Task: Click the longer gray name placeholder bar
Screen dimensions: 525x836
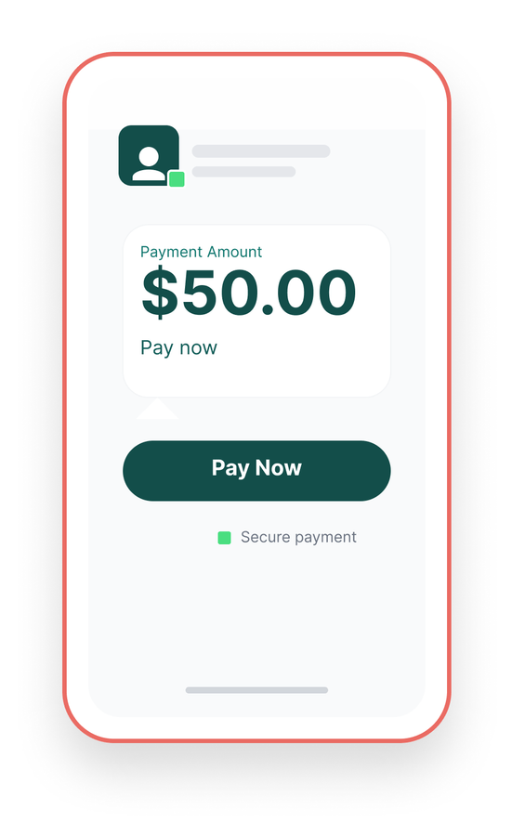Action: (261, 150)
